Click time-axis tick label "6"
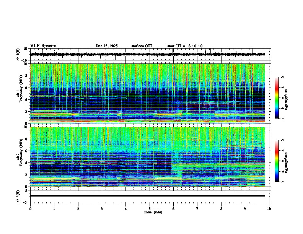303x234 pixels. pyautogui.click(x=173, y=209)
